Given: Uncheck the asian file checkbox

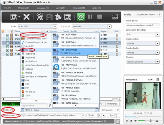Looking at the screenshot, I should [8, 43].
